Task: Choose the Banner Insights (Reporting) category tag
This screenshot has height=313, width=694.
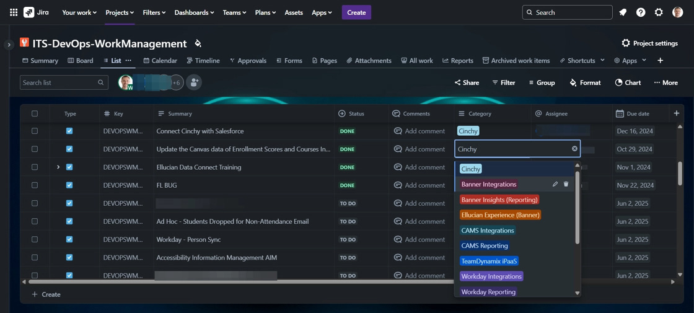Action: (499, 200)
